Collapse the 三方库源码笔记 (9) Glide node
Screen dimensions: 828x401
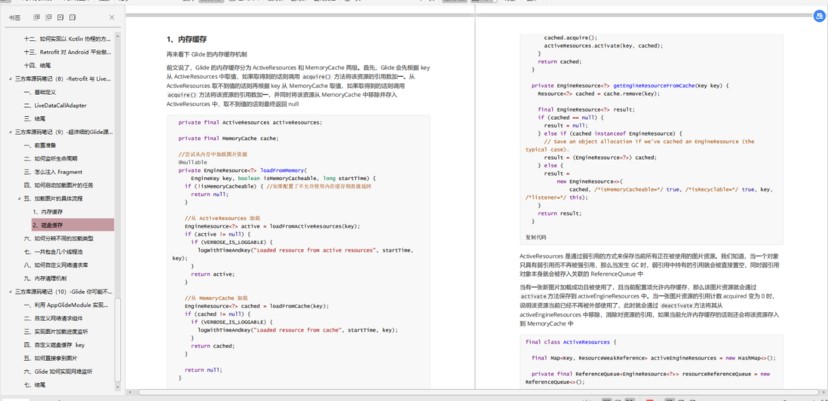(11, 132)
